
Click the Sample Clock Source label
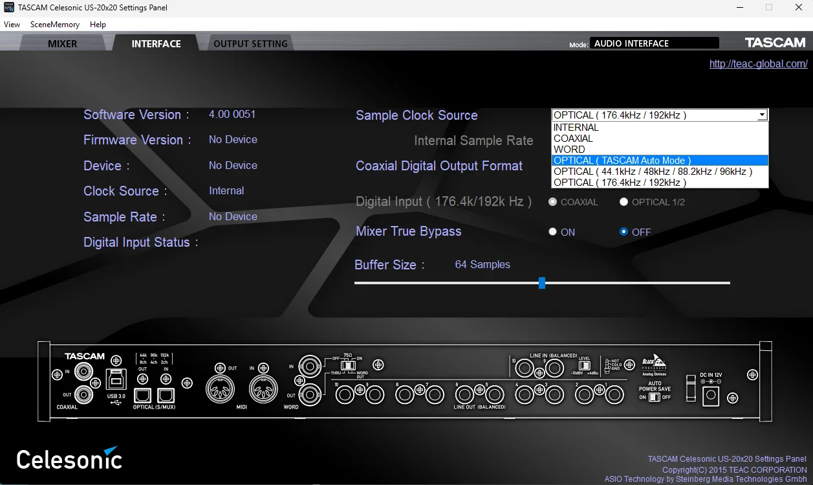[x=417, y=115]
